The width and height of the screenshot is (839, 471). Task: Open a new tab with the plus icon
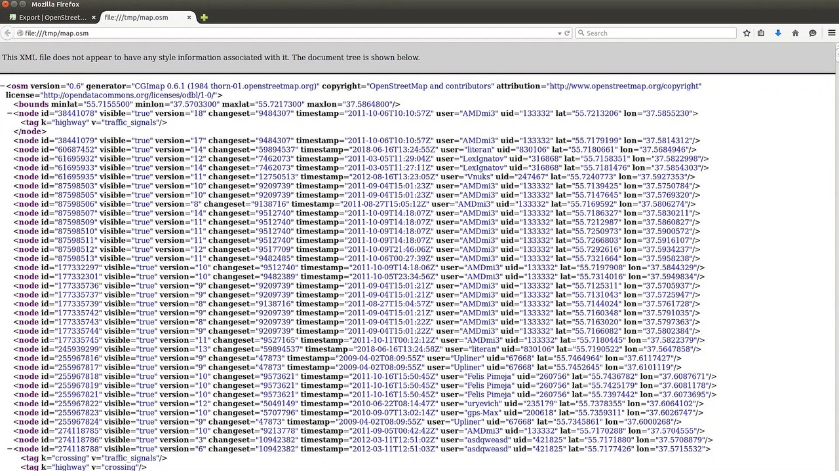pos(204,18)
